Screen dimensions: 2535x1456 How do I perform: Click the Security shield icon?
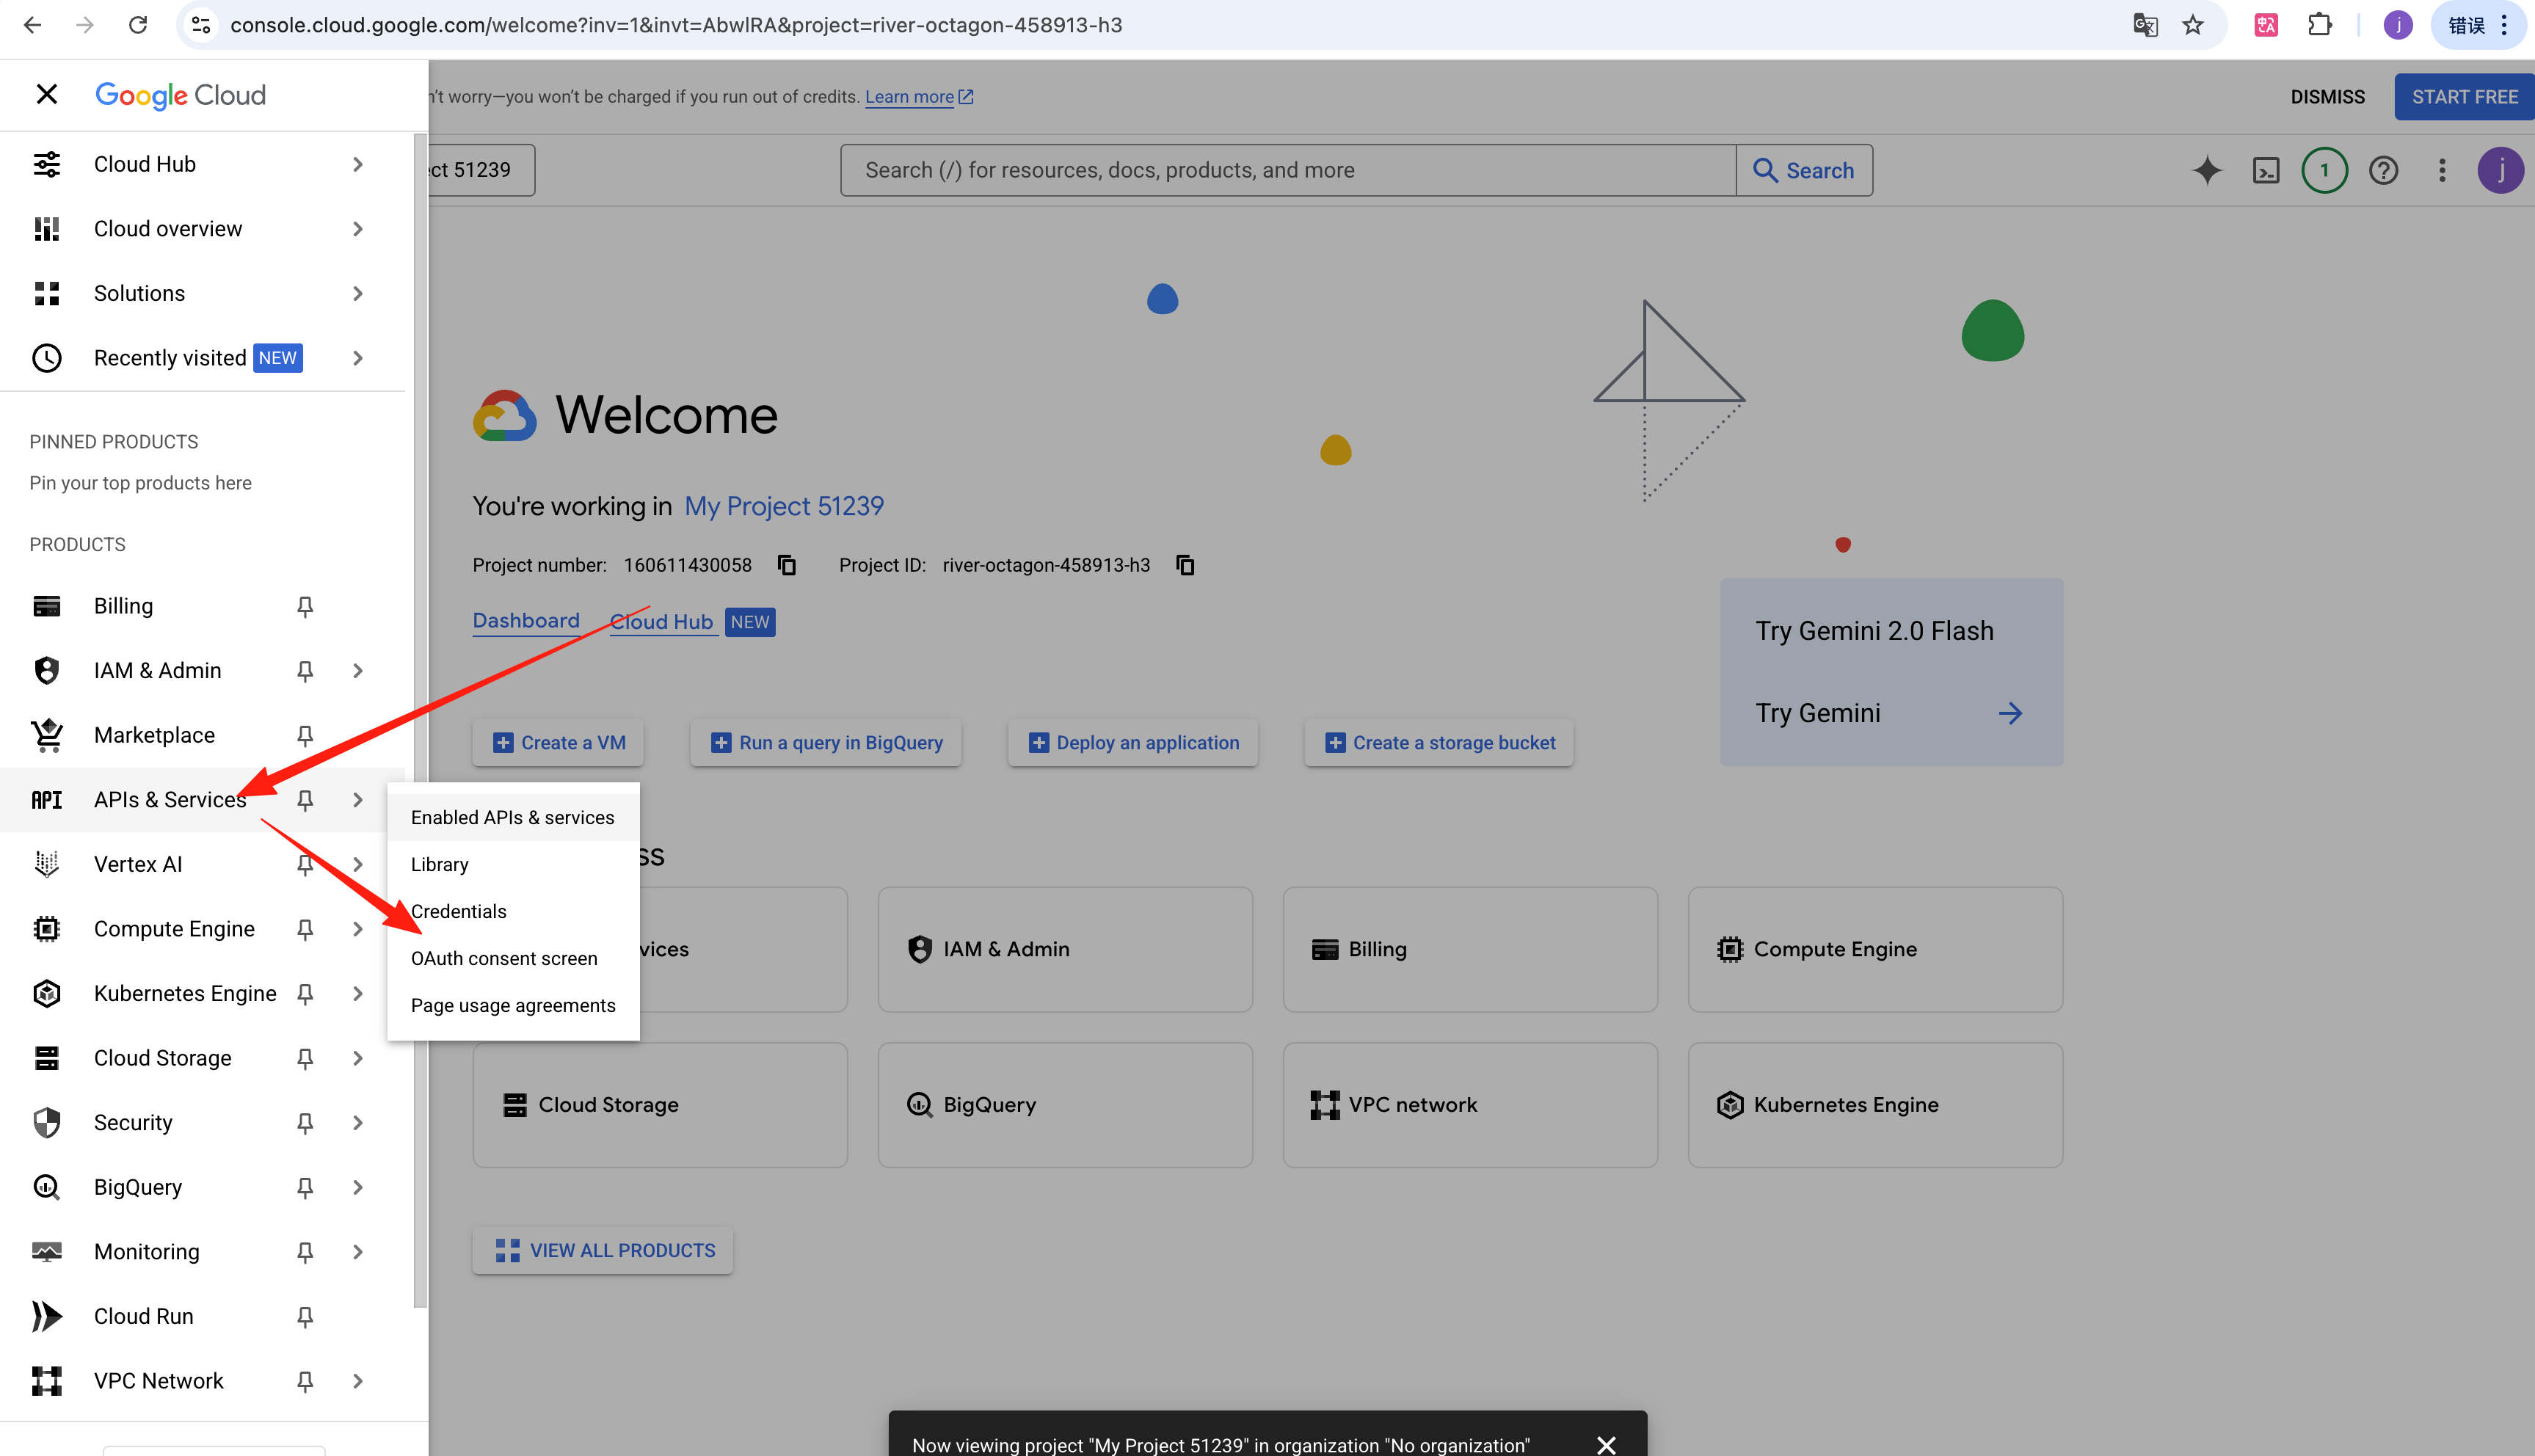coord(46,1123)
